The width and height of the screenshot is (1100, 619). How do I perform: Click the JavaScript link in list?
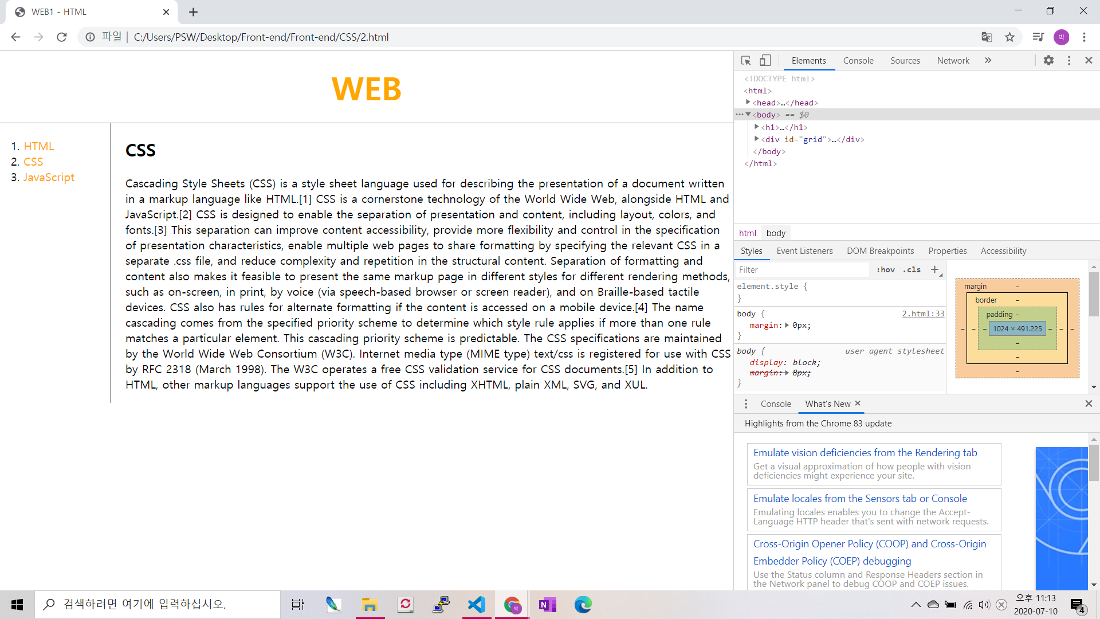point(49,178)
